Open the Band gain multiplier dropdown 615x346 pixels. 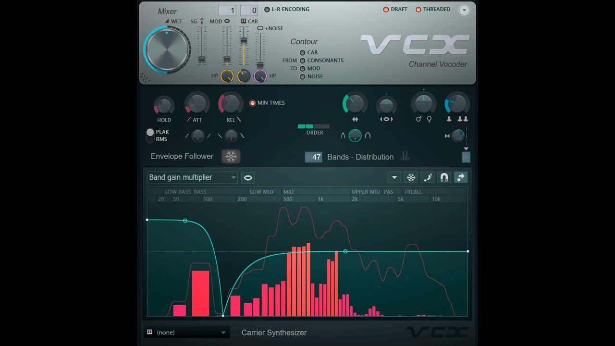pyautogui.click(x=192, y=177)
